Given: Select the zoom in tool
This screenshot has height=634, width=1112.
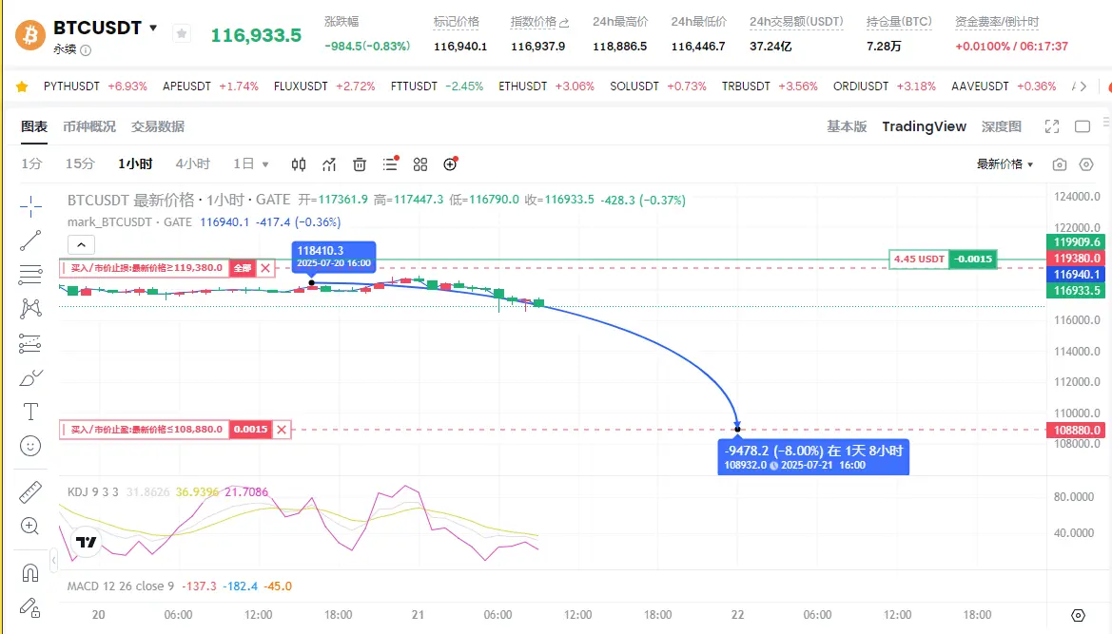Looking at the screenshot, I should coord(29,526).
